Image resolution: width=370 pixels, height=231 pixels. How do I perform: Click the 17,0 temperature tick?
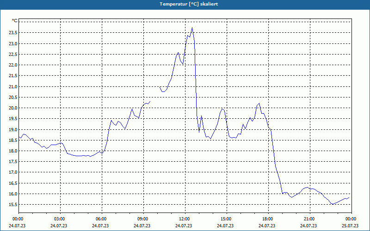tap(13, 172)
